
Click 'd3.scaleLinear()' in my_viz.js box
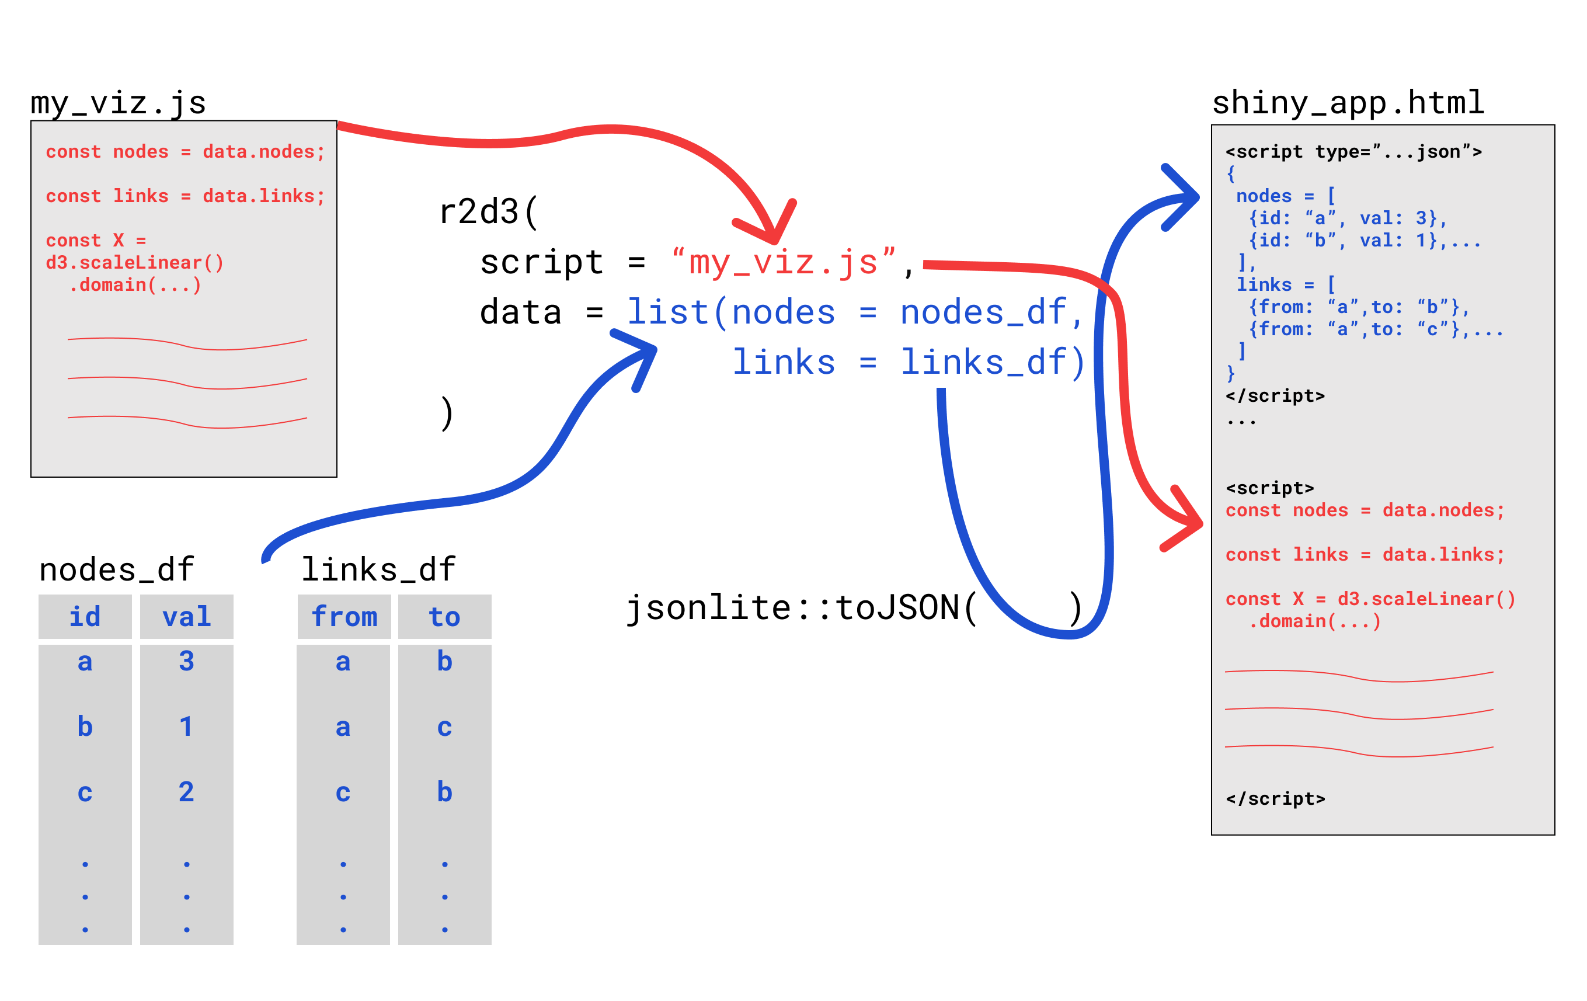point(135,263)
